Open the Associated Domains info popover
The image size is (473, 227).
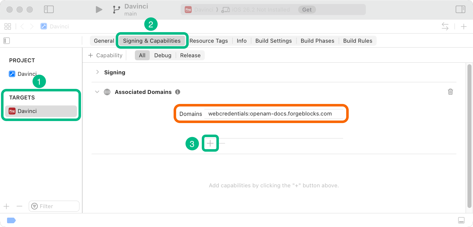click(178, 92)
